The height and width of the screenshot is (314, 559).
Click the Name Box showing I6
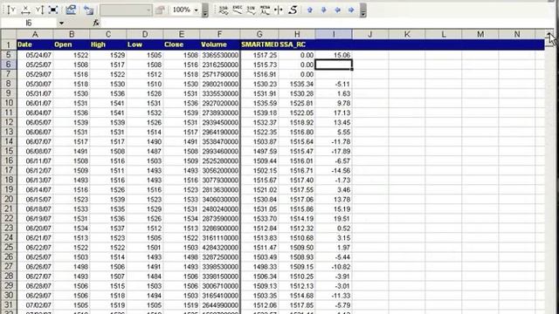click(29, 24)
